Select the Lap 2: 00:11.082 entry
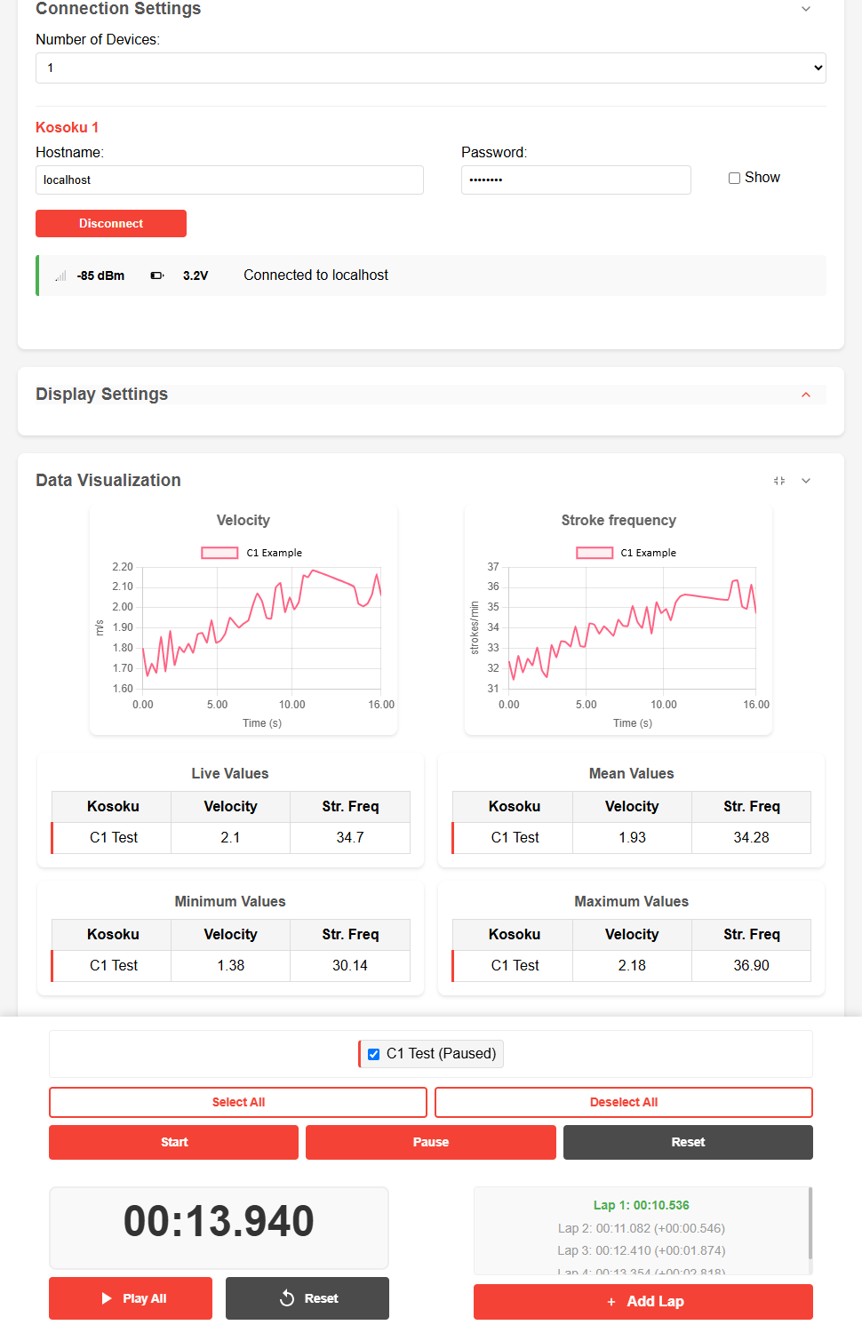862x1333 pixels. 642,1228
